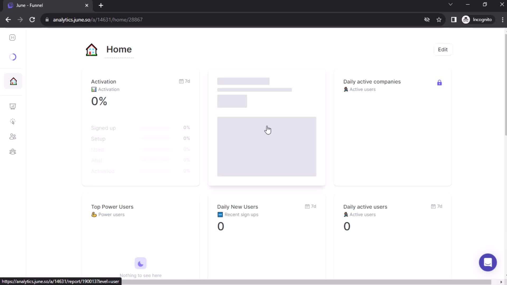
Task: Select incognito profile icon in browser
Action: click(466, 20)
